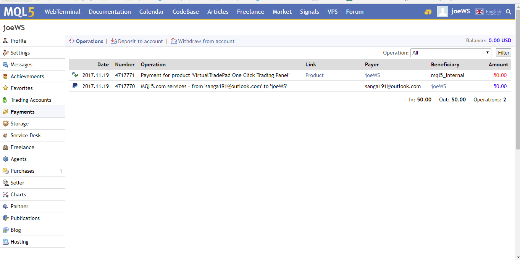Open CodeBase in the top menu
The image size is (520, 260).
pos(186,12)
